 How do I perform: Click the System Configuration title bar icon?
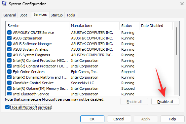[x=4, y=4]
